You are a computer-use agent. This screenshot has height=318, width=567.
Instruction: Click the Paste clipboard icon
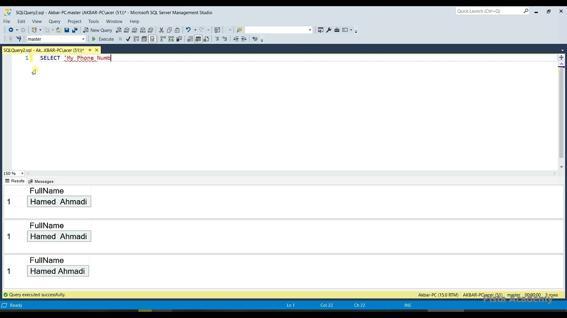(177, 30)
